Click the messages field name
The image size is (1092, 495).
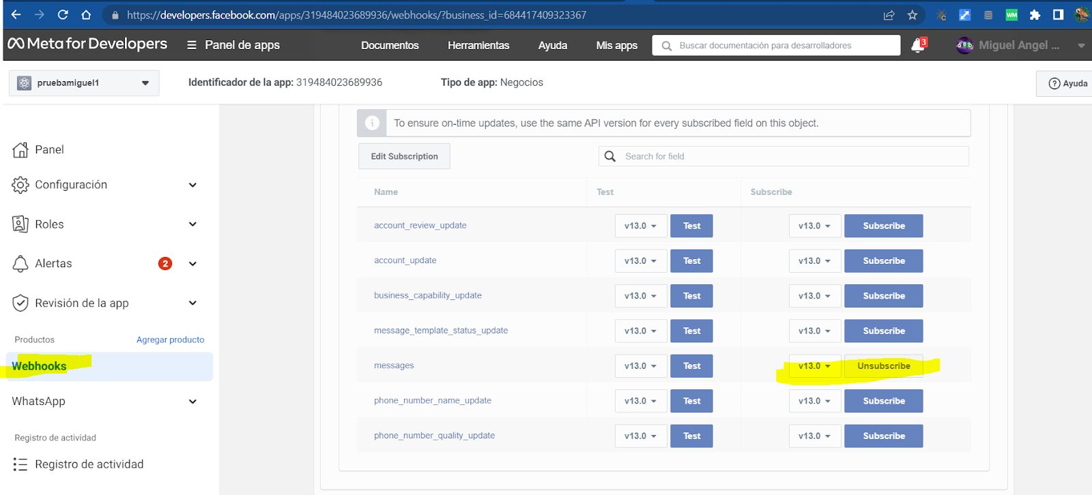pyautogui.click(x=394, y=365)
